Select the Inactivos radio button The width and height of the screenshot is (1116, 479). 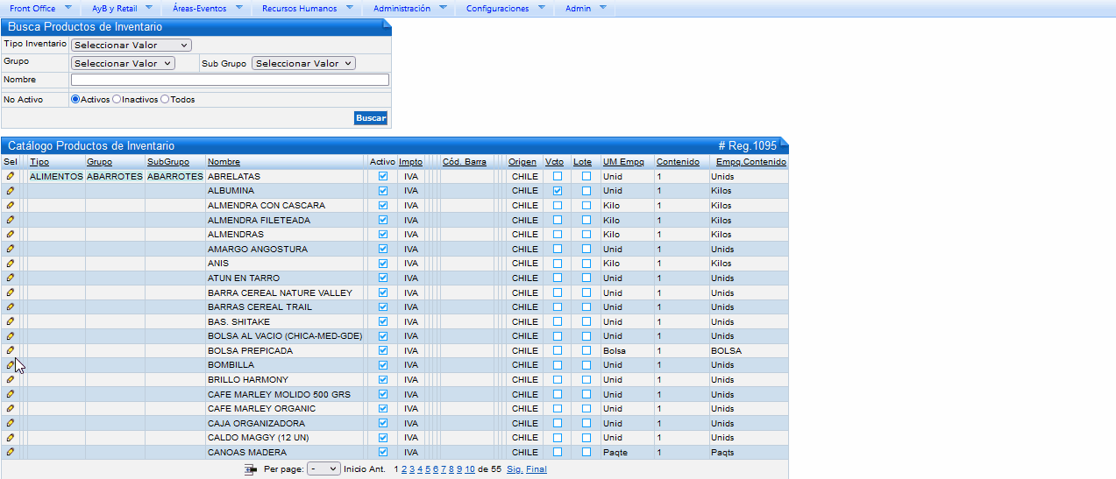coord(117,100)
